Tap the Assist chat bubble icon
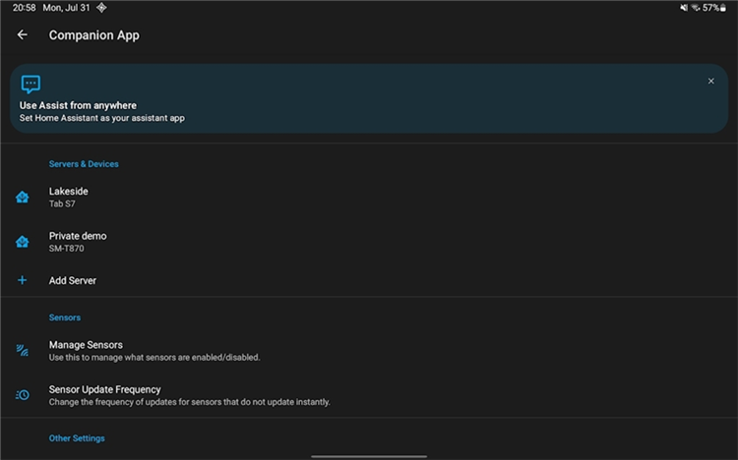Image resolution: width=738 pixels, height=460 pixels. point(31,85)
